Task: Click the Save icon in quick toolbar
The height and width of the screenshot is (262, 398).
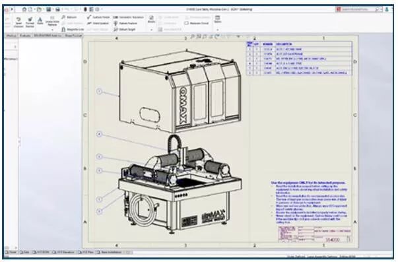Action: 48,9
